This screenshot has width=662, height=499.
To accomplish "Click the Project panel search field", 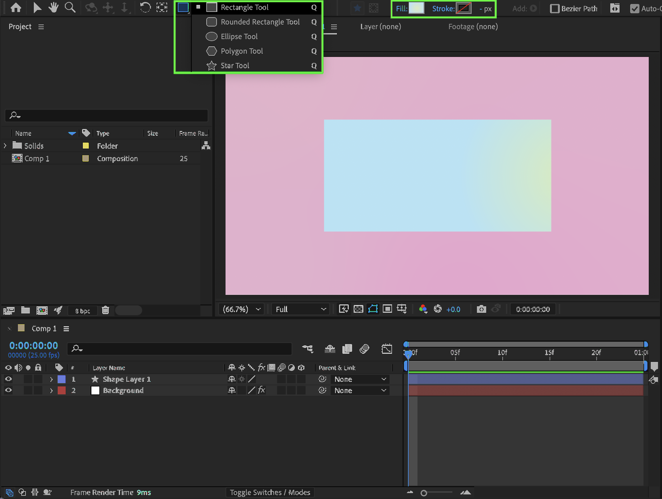I will [106, 115].
